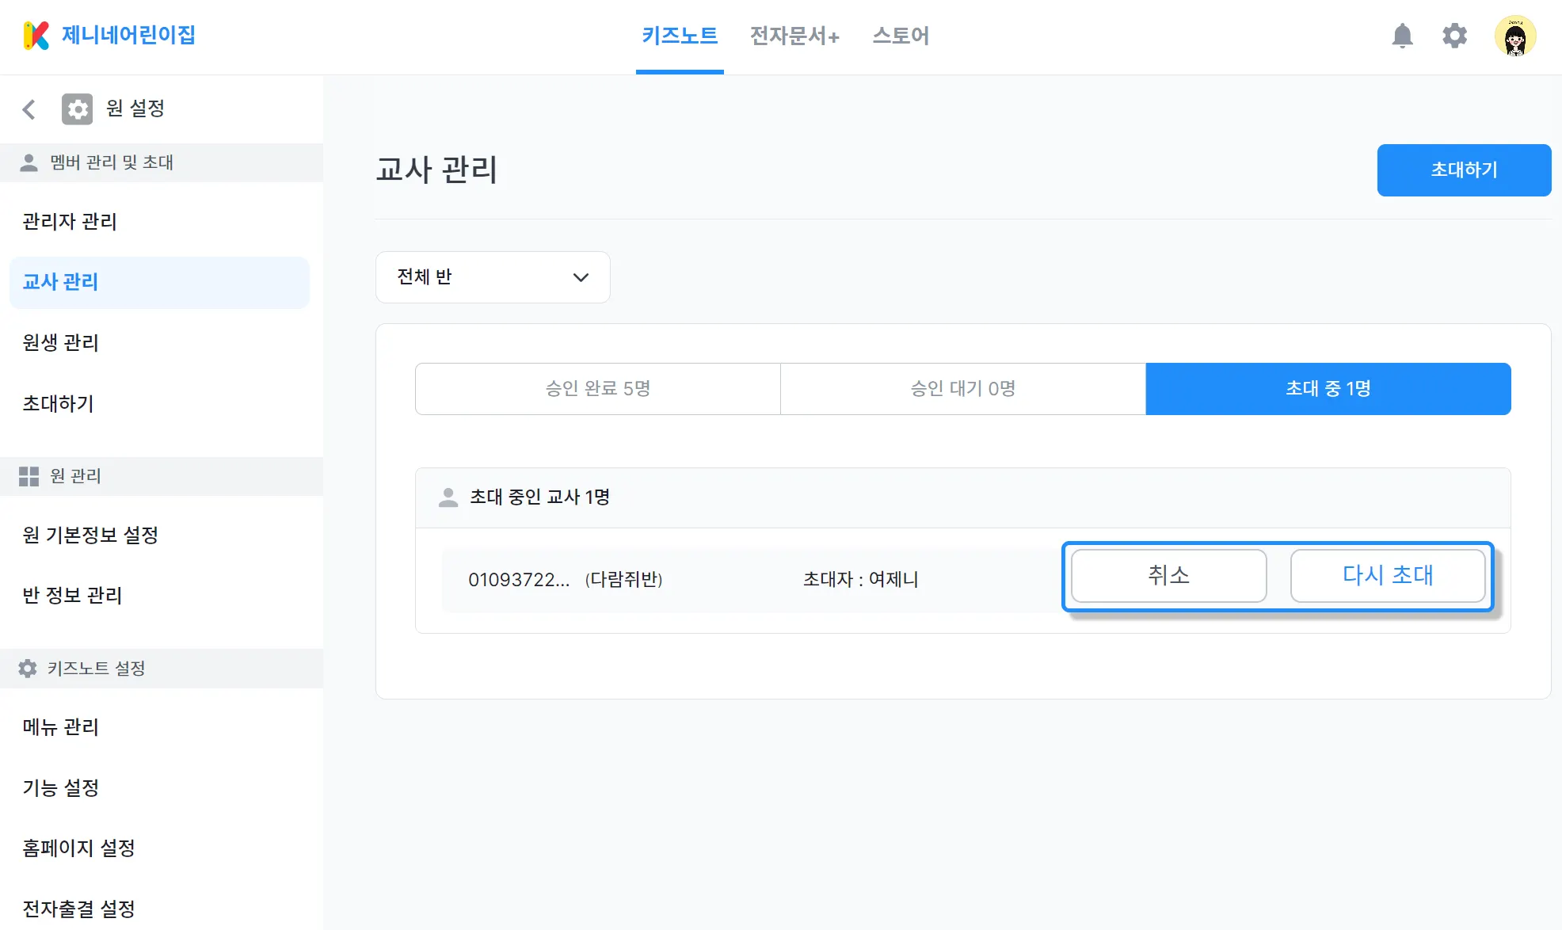Go back using the left chevron

click(x=29, y=109)
